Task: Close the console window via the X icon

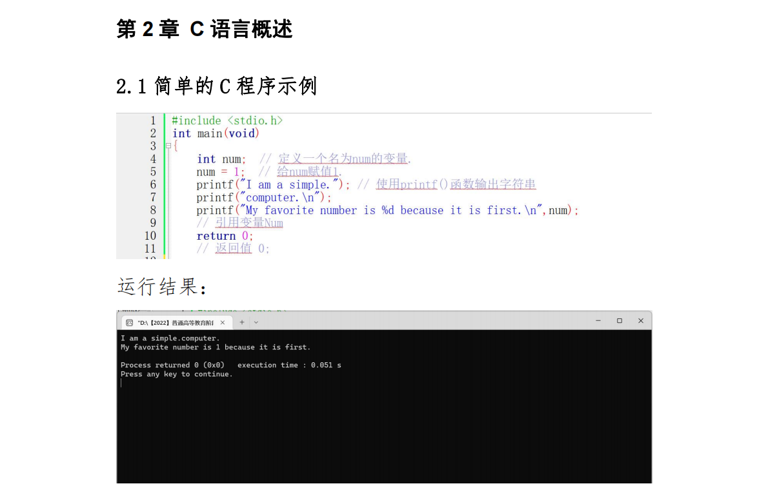Action: tap(640, 320)
